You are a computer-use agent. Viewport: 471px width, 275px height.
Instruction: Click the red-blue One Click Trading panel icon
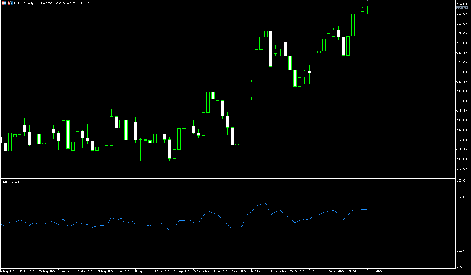(x=4, y=3)
